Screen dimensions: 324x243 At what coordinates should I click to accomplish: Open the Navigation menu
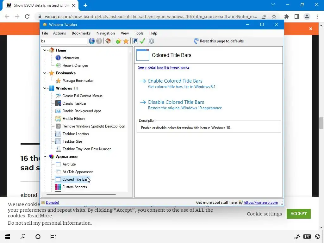(x=106, y=33)
